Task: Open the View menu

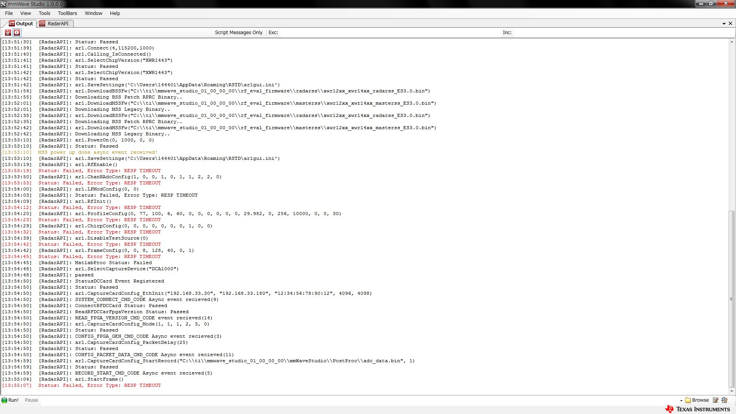Action: (x=26, y=13)
